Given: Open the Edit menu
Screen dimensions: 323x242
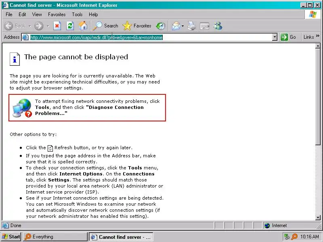Looking at the screenshot, I should 22,15.
